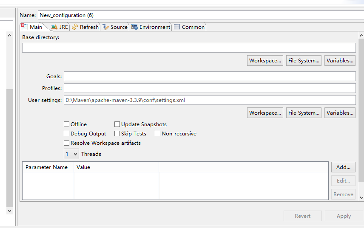The image size is (364, 228).
Task: Click the Environment tab monitor icon
Action: [x=134, y=27]
